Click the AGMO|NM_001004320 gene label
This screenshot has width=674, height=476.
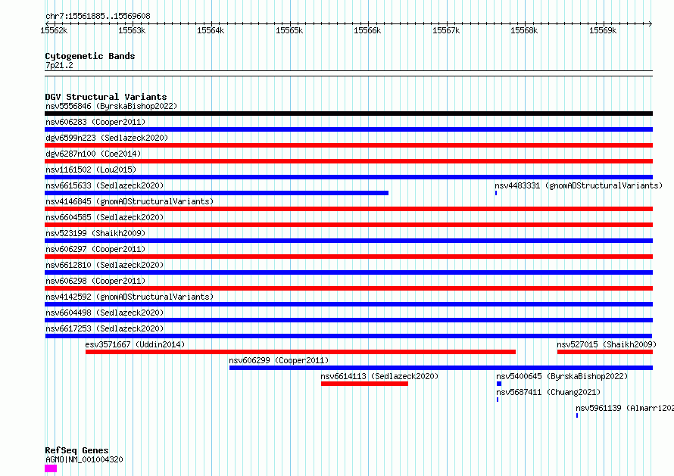(x=84, y=459)
